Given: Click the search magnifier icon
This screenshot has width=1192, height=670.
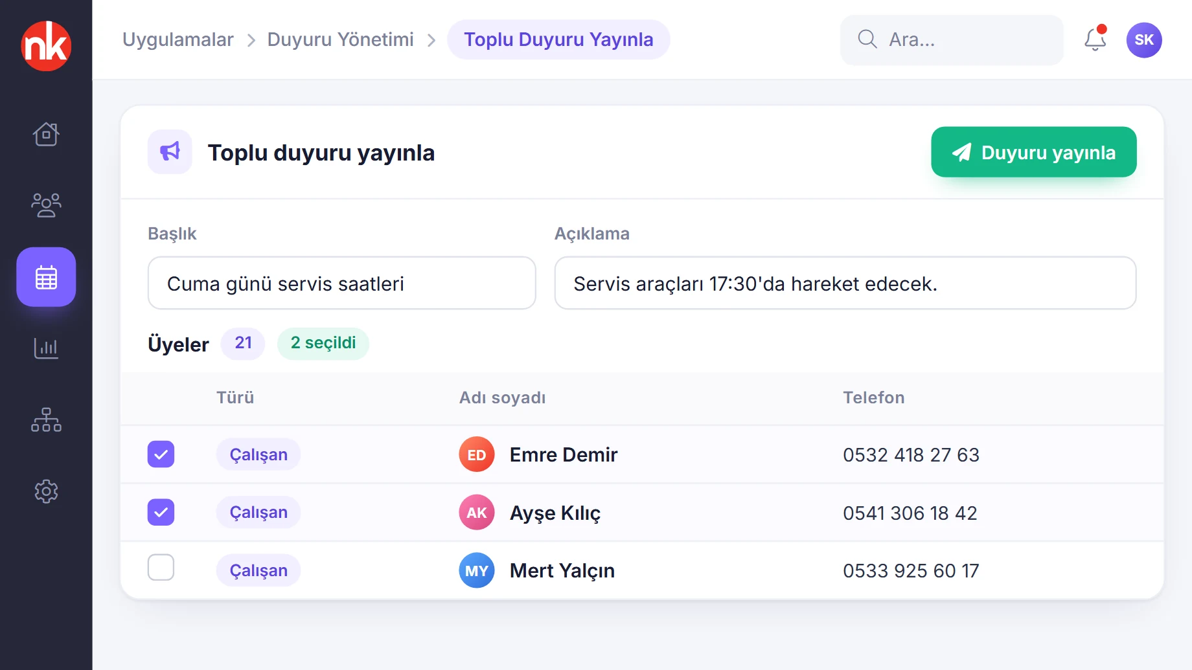Looking at the screenshot, I should coord(867,39).
